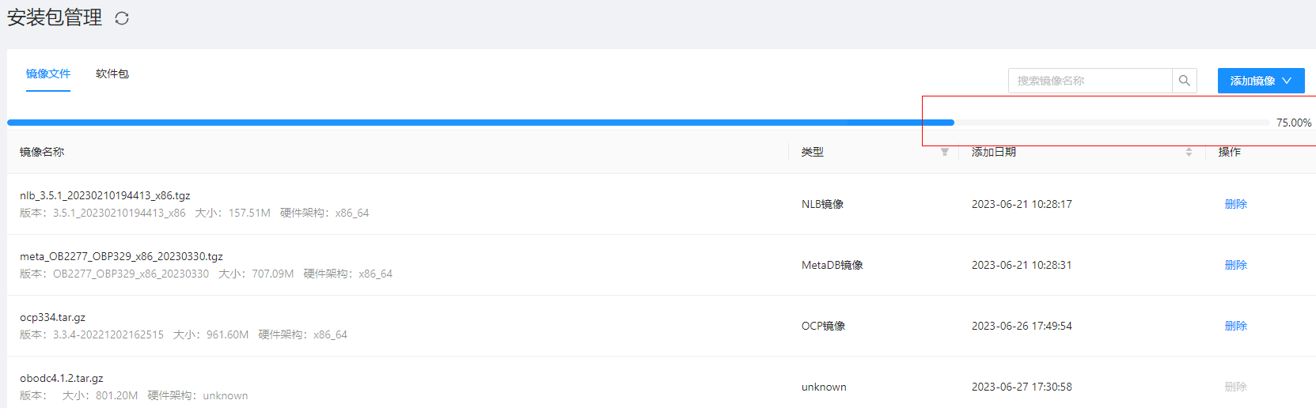Screen dimensions: 1316x408
Task: Delete the meta_OB2277 MetaDB image
Action: pyautogui.click(x=1235, y=265)
